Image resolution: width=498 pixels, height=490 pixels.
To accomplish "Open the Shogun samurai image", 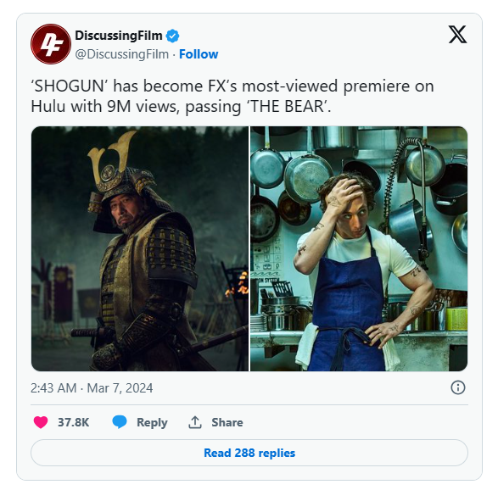I will point(140,248).
